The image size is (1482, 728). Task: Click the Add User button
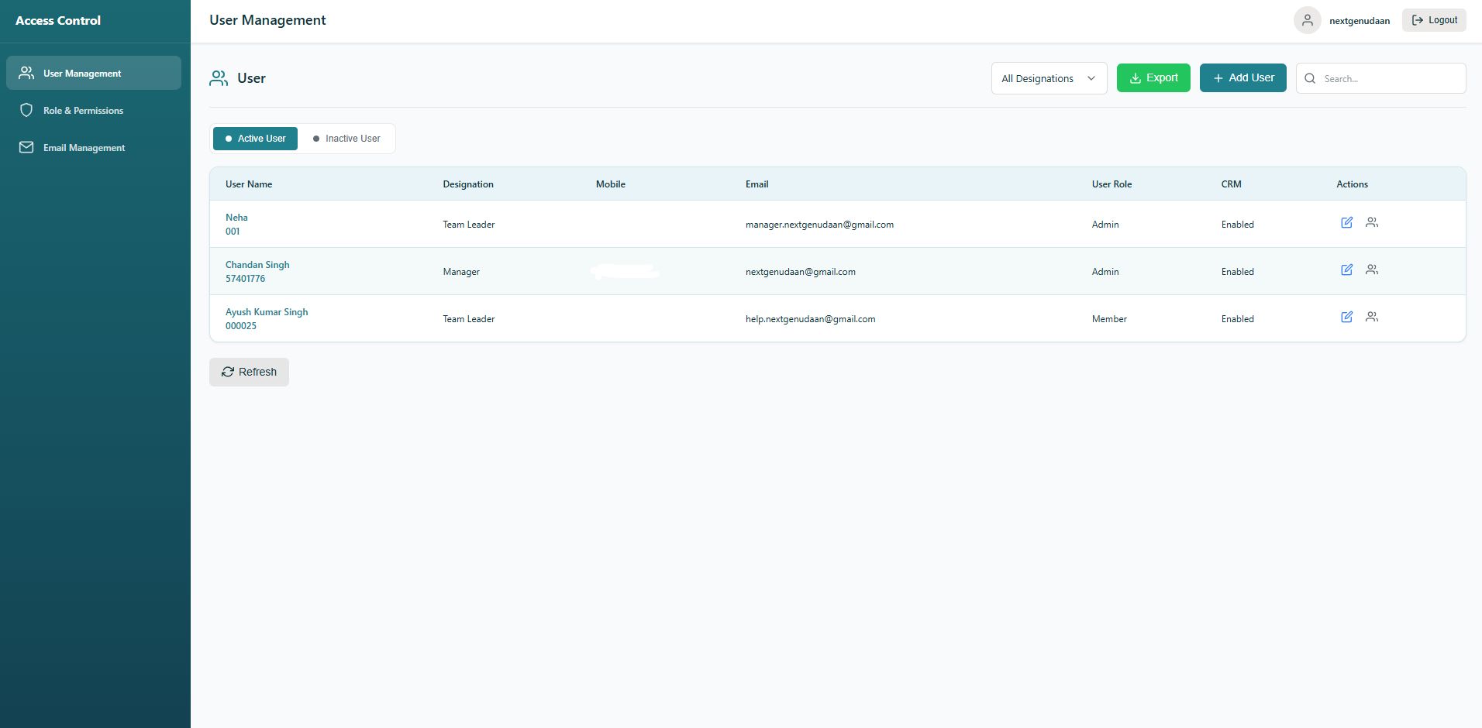click(1242, 77)
